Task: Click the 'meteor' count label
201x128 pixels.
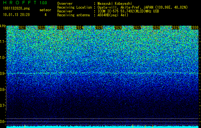Action: 45,10
